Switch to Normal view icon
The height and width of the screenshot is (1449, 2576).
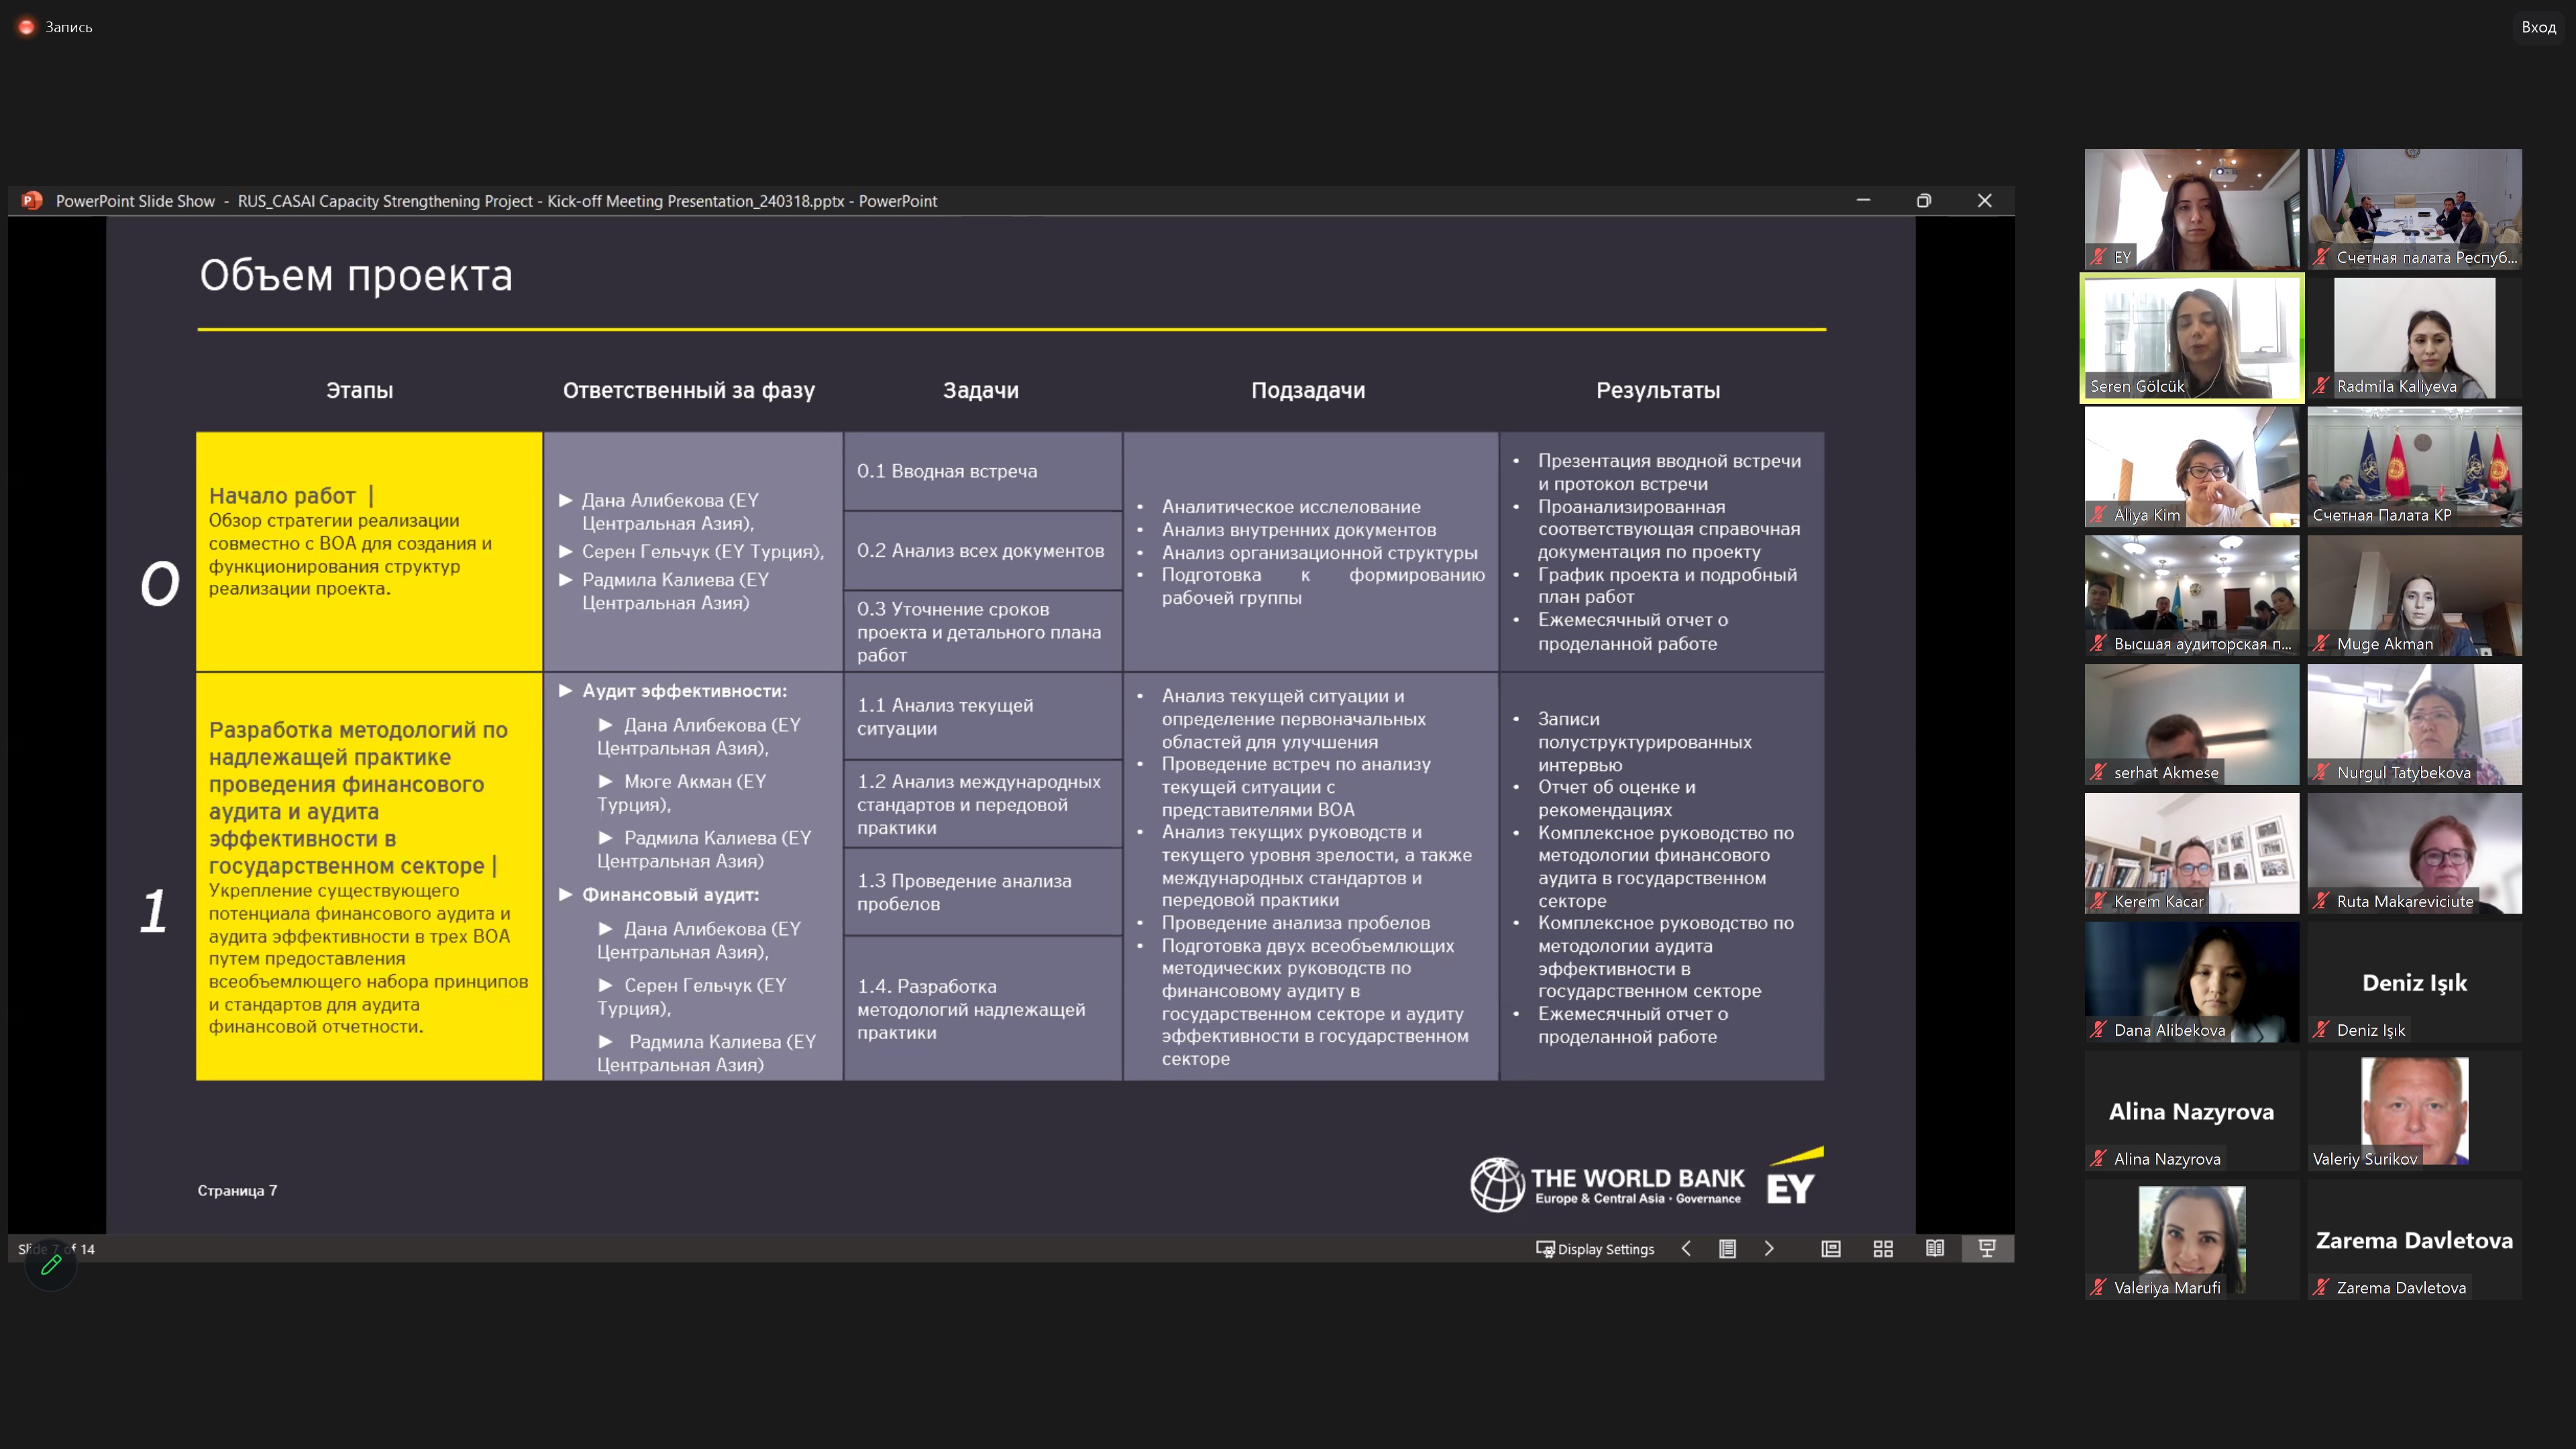point(1830,1248)
